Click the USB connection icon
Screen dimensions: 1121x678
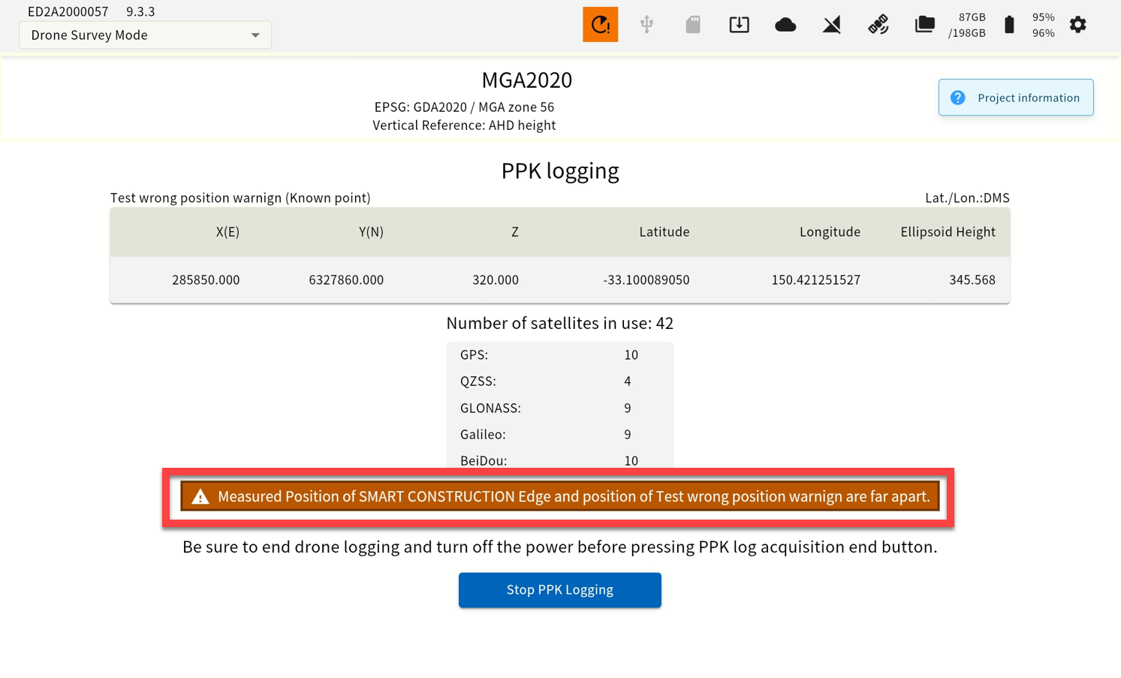coord(646,25)
